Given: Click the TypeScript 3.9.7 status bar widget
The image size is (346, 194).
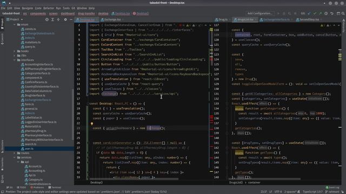Looking at the screenshot, I should point(312,192).
